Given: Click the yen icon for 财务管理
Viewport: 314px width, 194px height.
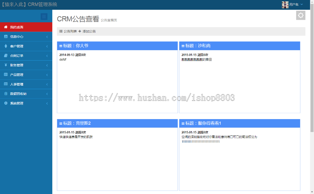Looking at the screenshot, I should point(6,65).
